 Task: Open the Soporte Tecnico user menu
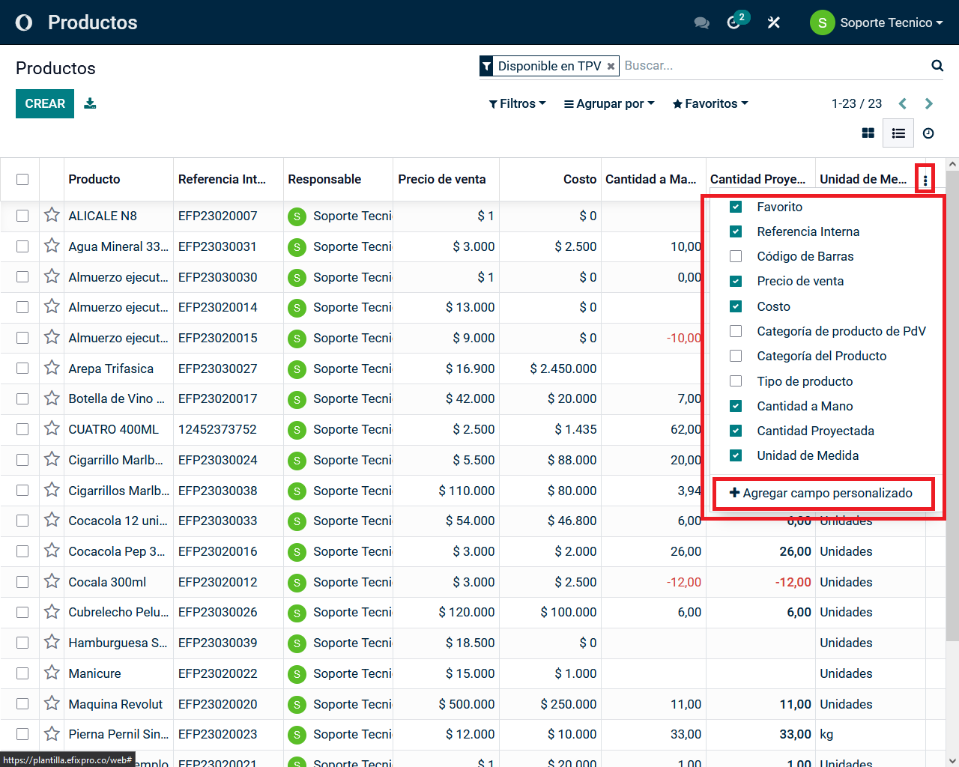click(877, 22)
